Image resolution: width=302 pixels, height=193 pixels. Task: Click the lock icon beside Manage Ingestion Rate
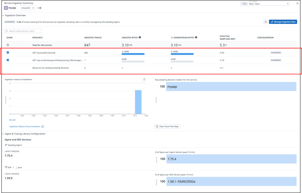coord(265,22)
